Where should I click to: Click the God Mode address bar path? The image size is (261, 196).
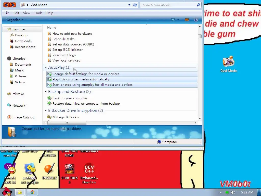click(x=39, y=5)
